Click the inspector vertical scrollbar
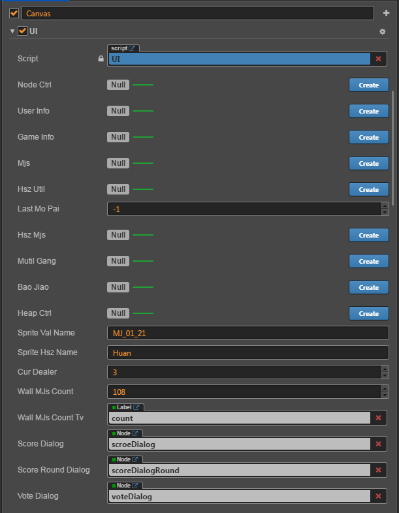The height and width of the screenshot is (513, 399). pos(392,148)
